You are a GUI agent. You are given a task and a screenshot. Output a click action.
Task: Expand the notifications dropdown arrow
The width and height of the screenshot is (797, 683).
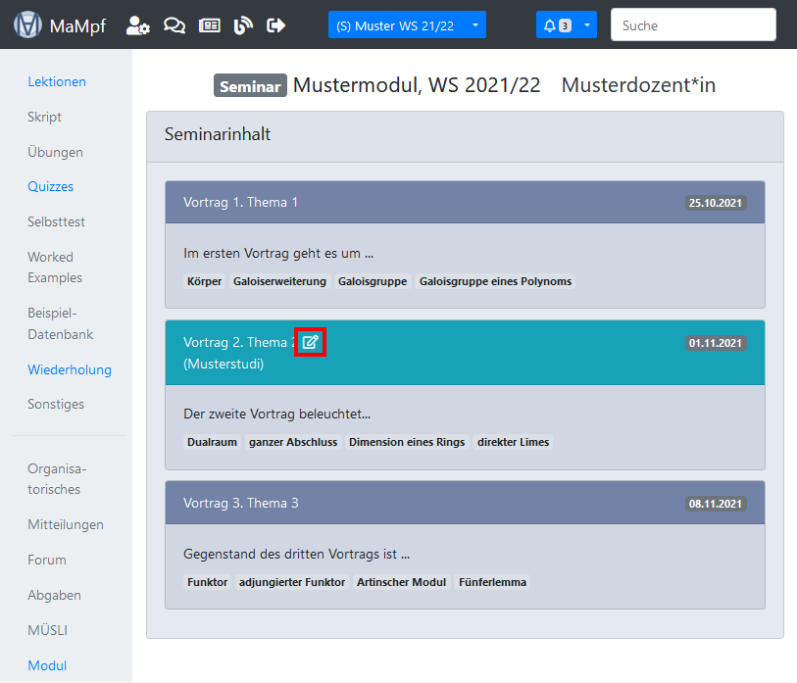587,25
